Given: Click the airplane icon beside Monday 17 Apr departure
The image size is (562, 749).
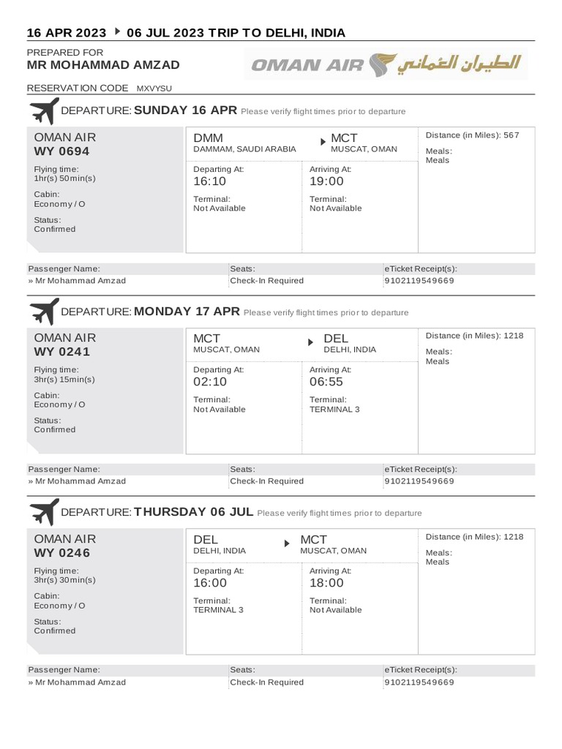Looking at the screenshot, I should point(43,312).
